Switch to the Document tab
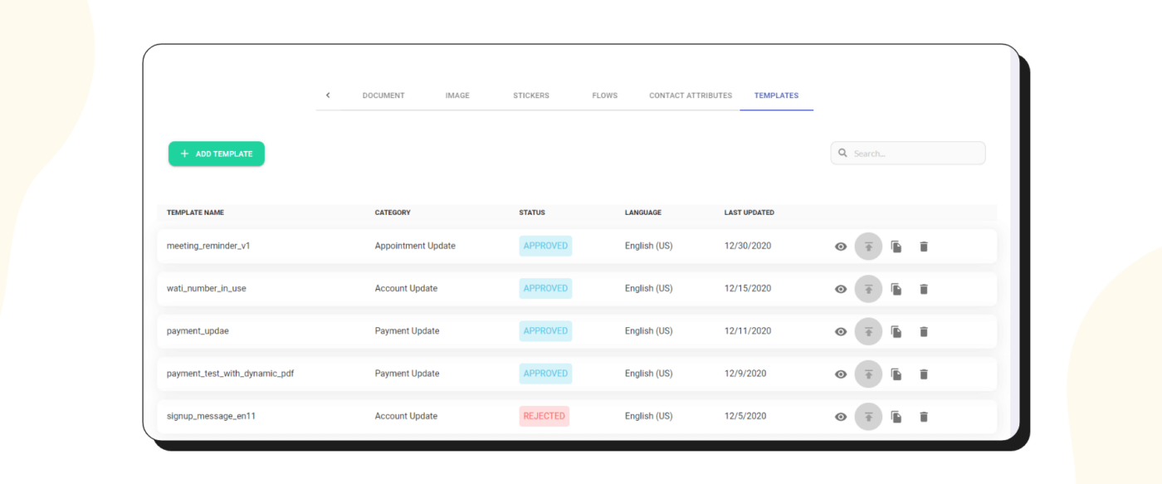Viewport: 1162px width, 484px height. point(383,95)
